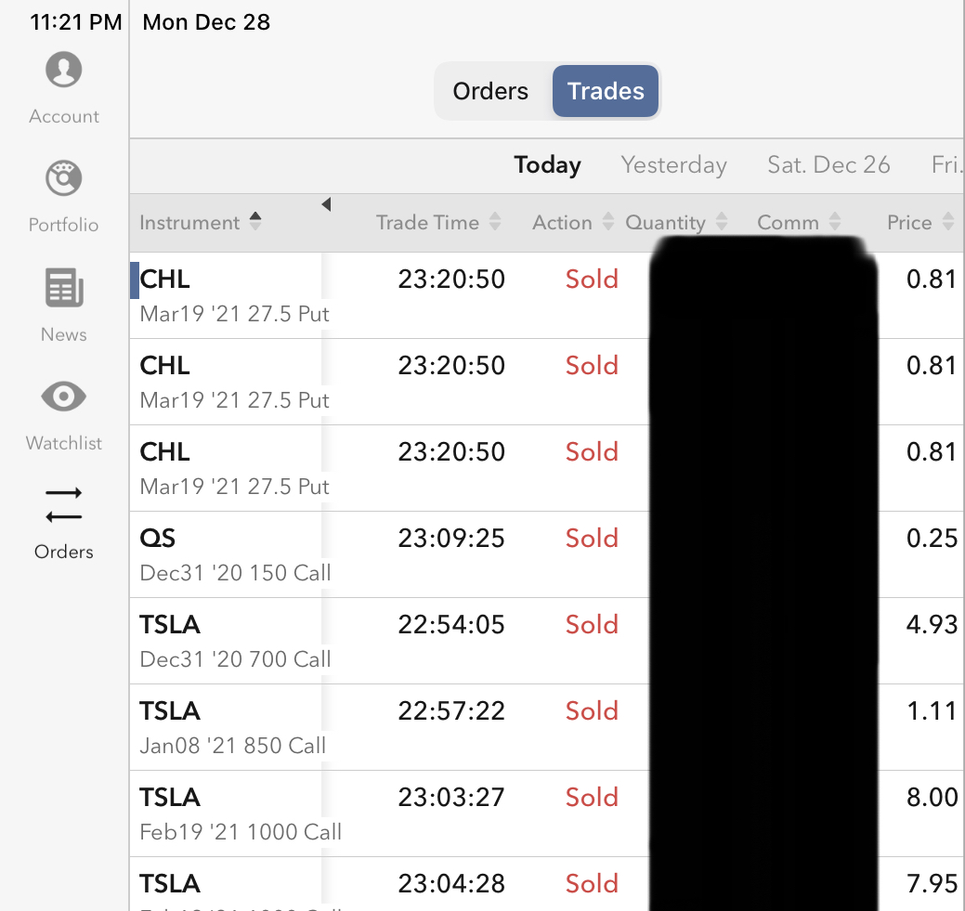The height and width of the screenshot is (911, 965).
Task: Open the News sidebar icon
Action: 63,289
